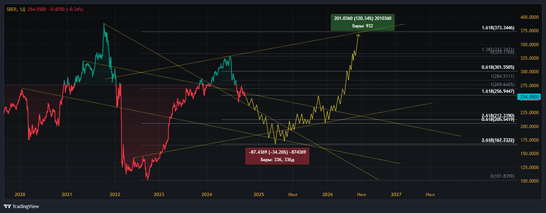Click the 1.618(256.9447) Fibonacci level label
This screenshot has width=546, height=213.
[x=498, y=91]
